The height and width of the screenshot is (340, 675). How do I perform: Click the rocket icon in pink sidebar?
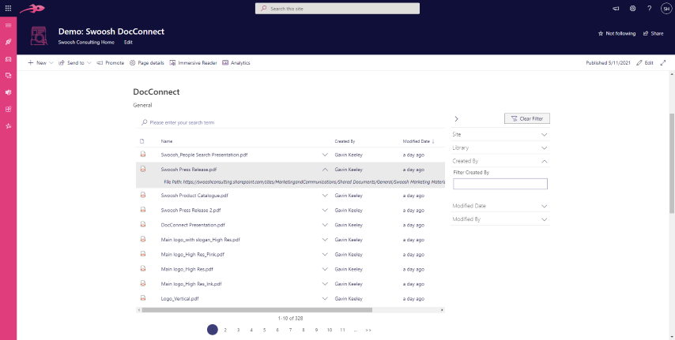(8, 42)
